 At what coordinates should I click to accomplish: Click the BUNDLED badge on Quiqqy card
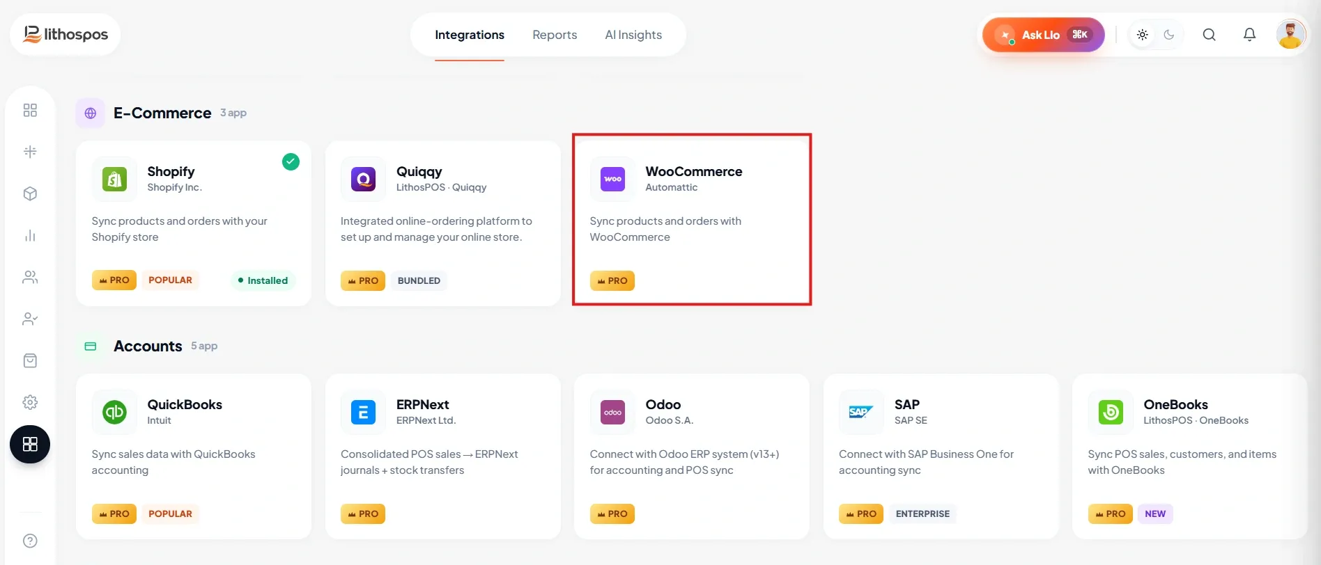pos(419,280)
